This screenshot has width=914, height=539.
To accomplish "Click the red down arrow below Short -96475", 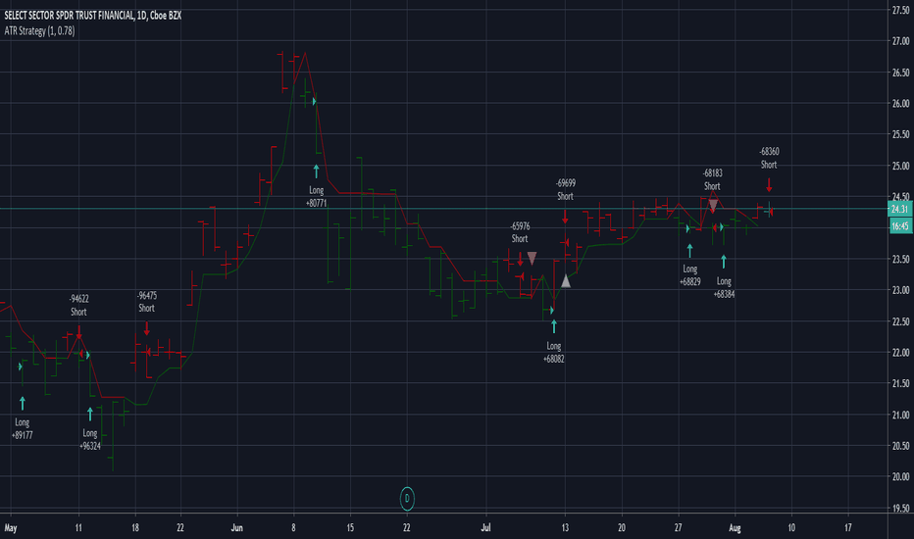I will tap(147, 328).
